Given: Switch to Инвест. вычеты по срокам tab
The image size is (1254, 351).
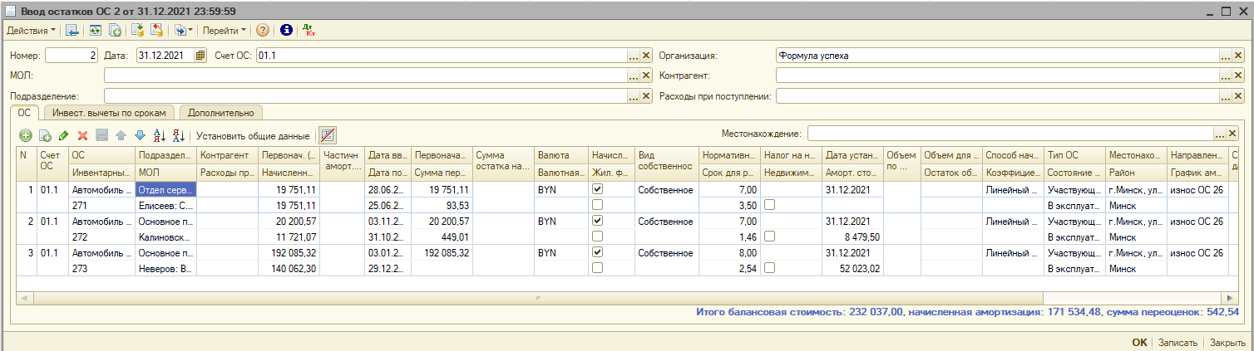Looking at the screenshot, I should [110, 113].
